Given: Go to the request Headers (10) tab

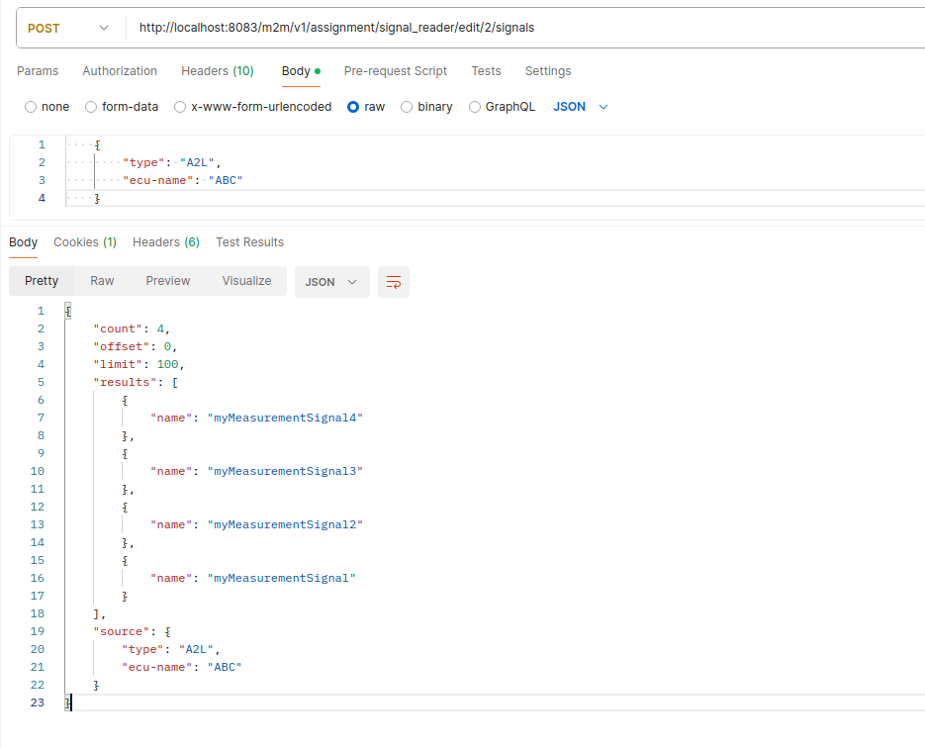Looking at the screenshot, I should click(217, 71).
